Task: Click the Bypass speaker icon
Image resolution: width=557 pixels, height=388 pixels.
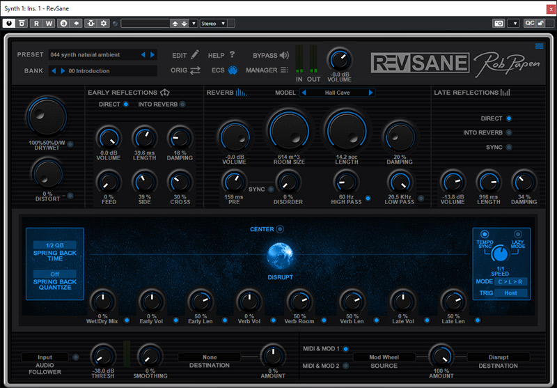Action: click(284, 55)
